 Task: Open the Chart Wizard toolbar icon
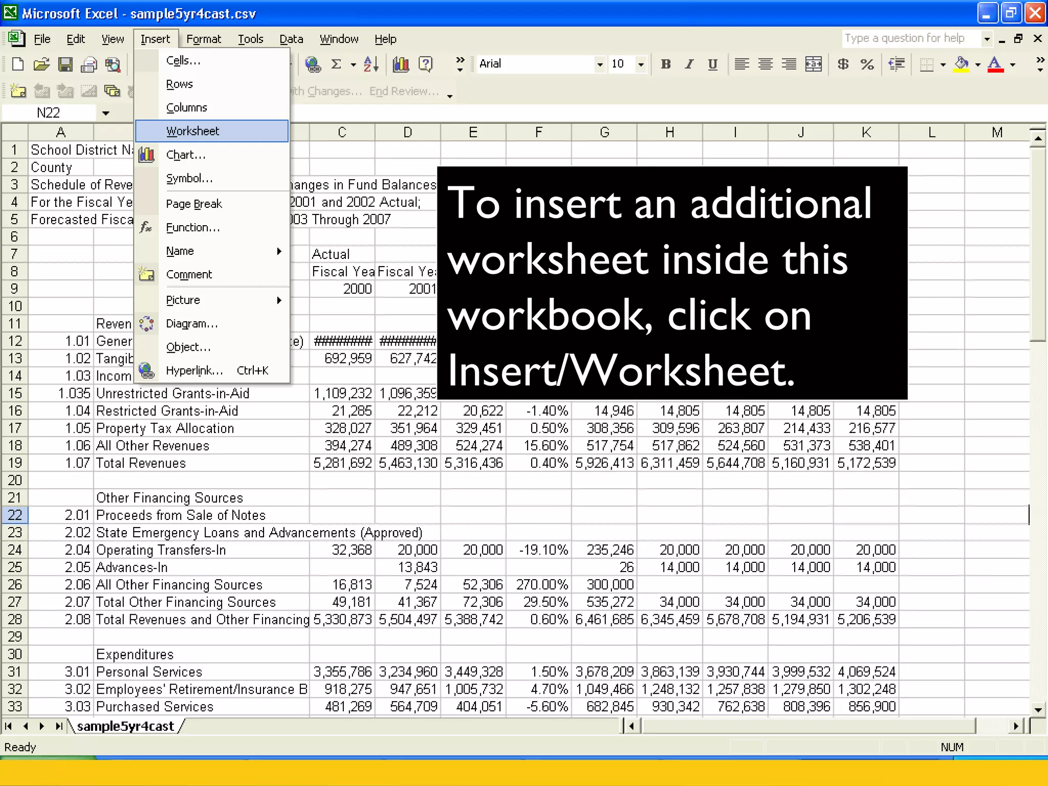click(x=401, y=64)
